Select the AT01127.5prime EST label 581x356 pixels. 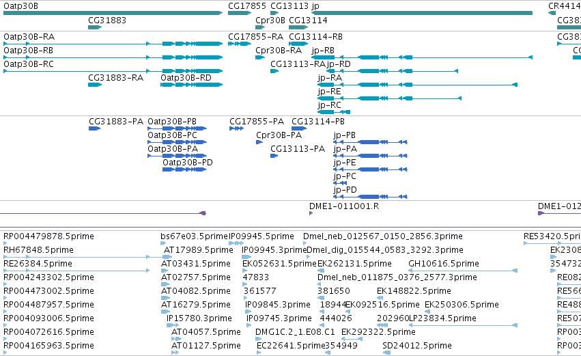206,346
